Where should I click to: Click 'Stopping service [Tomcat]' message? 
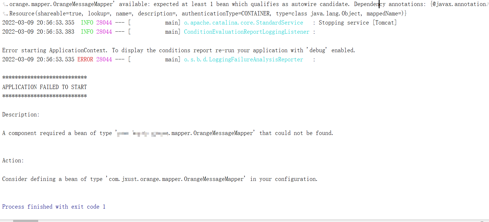point(358,23)
